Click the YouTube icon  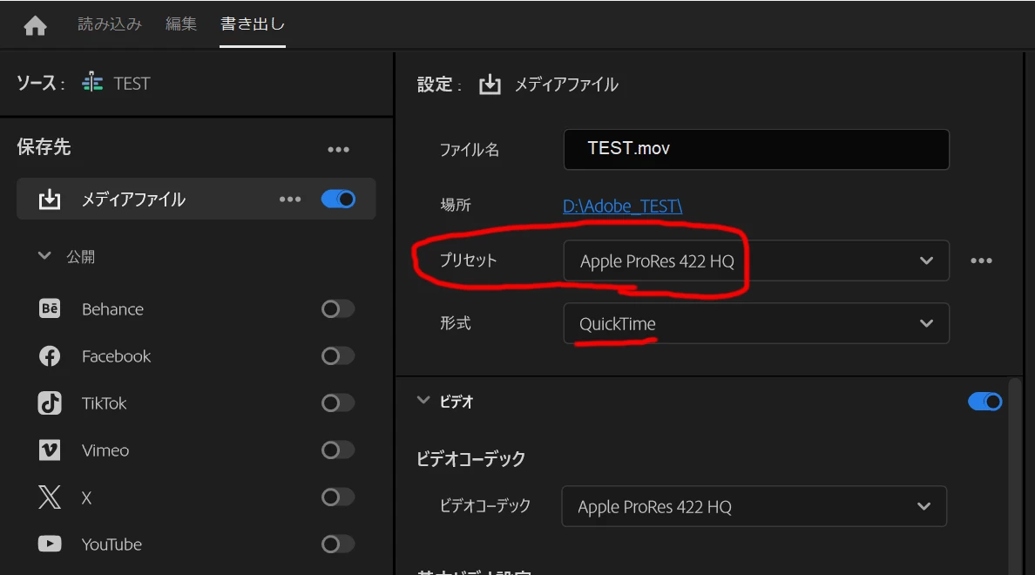pyautogui.click(x=50, y=544)
